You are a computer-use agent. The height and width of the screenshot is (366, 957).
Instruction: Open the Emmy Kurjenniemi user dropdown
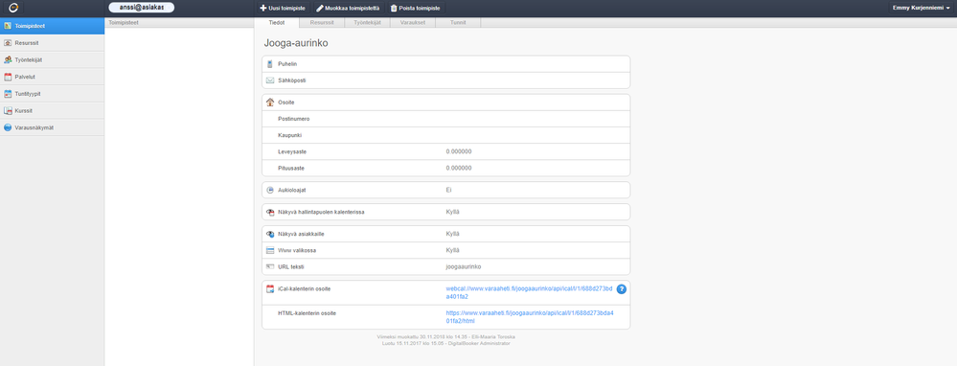921,8
